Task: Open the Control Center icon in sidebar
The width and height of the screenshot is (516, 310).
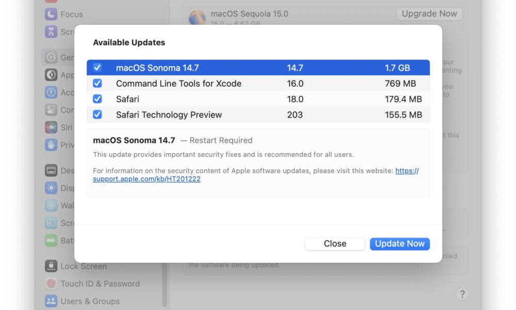Action: pyautogui.click(x=51, y=110)
